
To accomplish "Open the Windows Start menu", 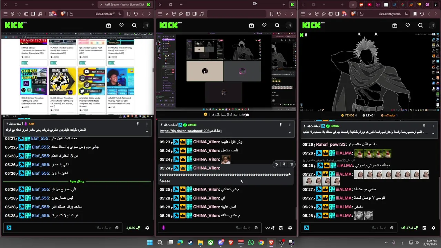I will 150,242.
